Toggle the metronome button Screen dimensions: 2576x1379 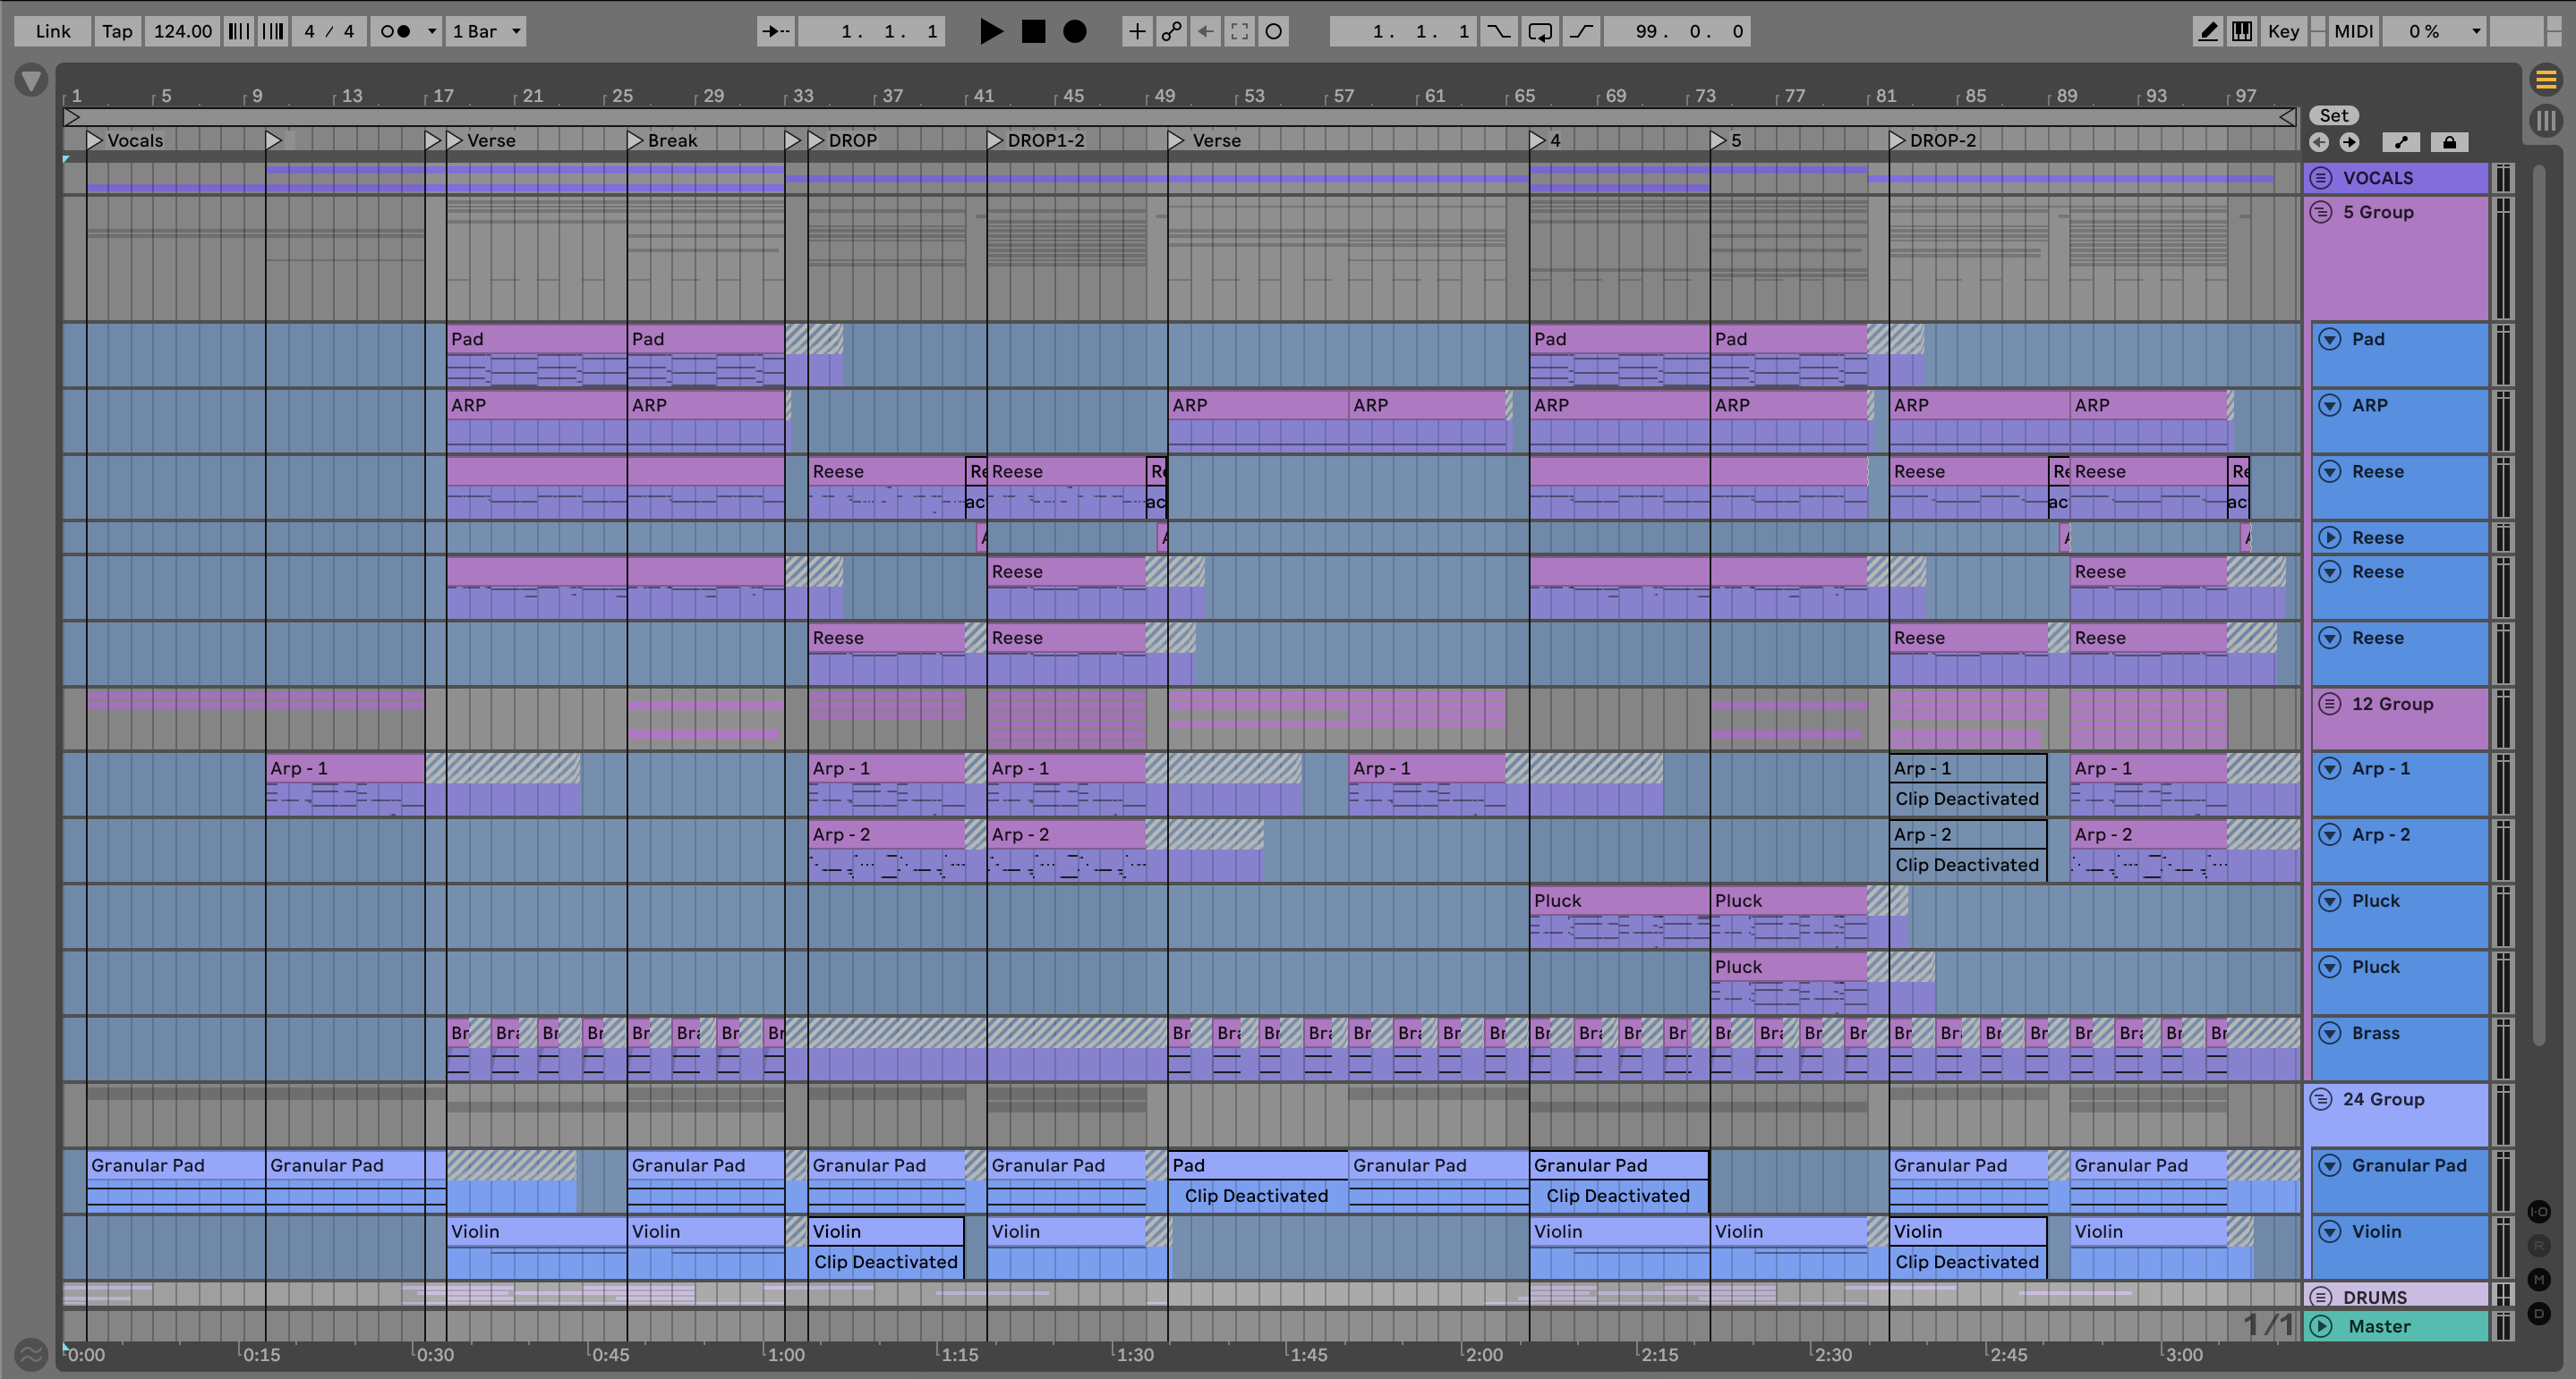click(396, 31)
